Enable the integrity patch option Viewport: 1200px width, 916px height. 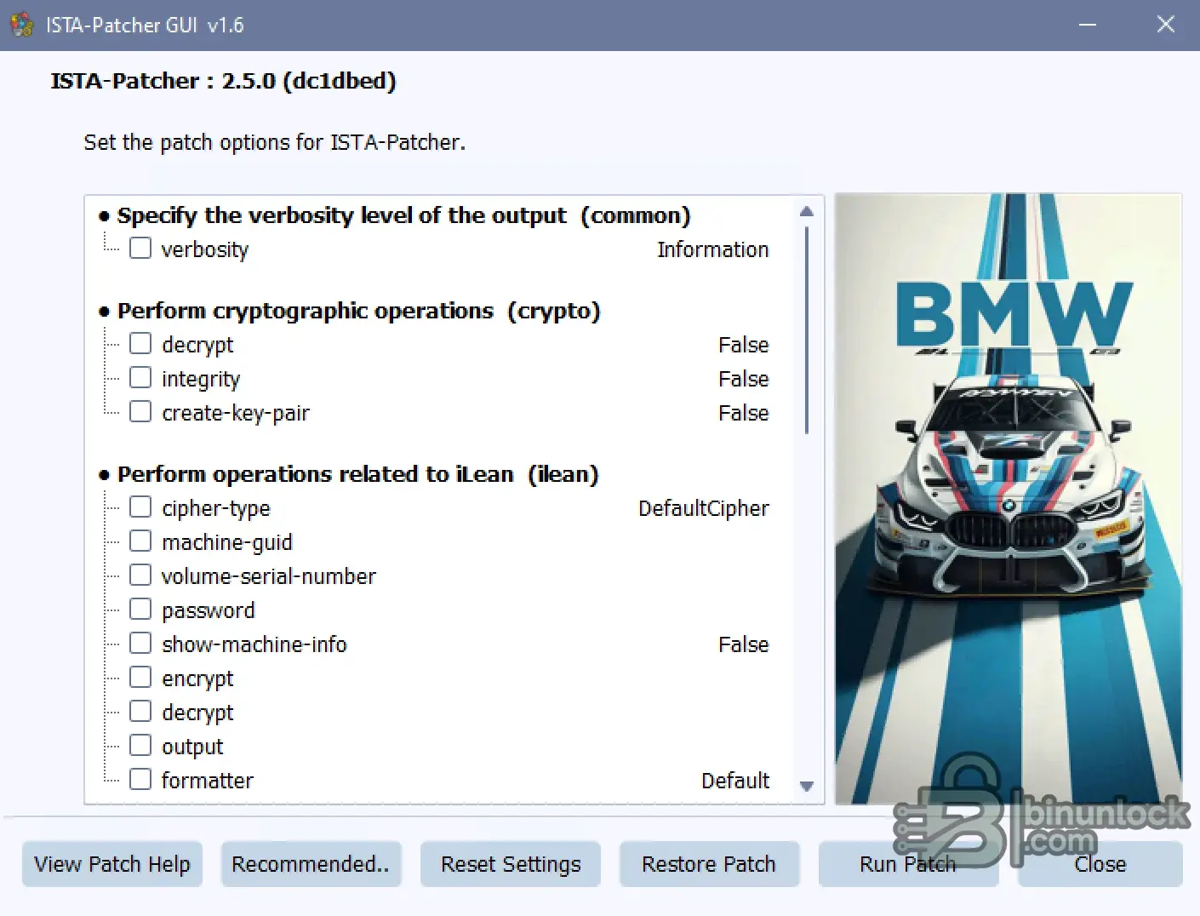click(x=140, y=376)
